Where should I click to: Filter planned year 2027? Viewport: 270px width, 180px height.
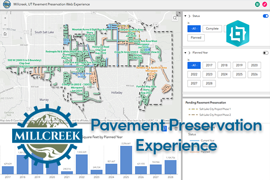[x=194, y=84]
